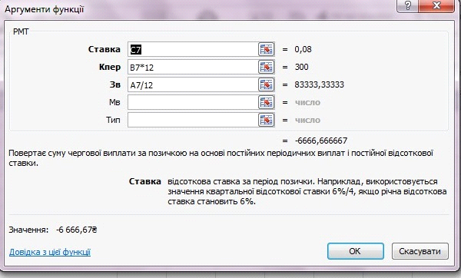Click the bold Ставка heading in the description
This screenshot has height=278, width=461.
pos(145,181)
